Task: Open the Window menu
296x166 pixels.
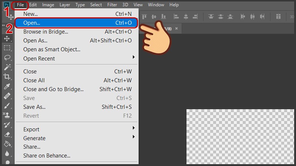Action: [x=156, y=5]
